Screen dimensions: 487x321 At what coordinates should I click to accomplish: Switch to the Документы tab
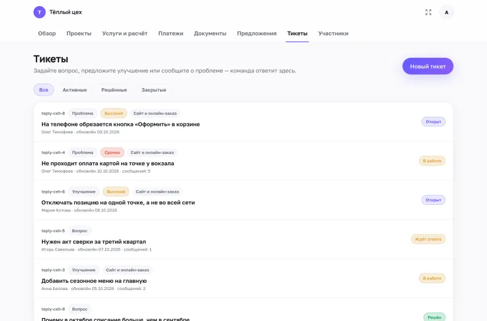coord(210,33)
